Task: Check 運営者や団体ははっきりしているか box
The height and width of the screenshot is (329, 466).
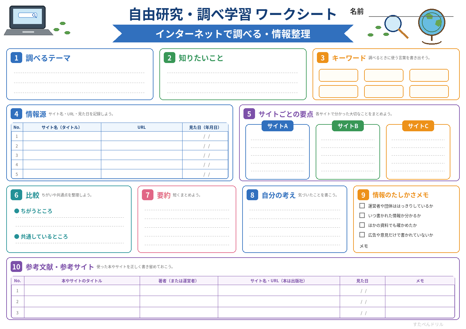Action: click(362, 206)
